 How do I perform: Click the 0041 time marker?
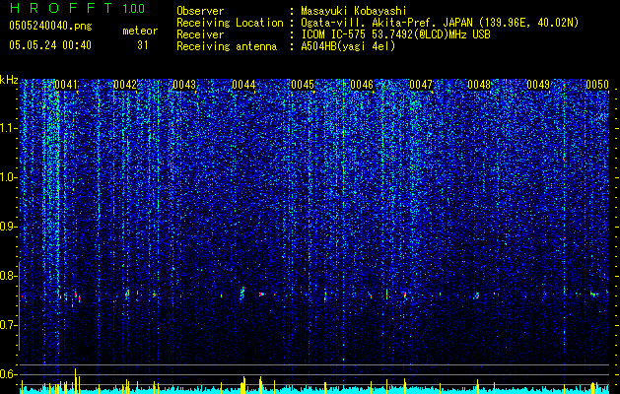coord(66,85)
